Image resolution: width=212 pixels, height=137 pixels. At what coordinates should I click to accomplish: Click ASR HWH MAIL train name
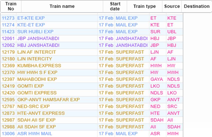(x=35, y=134)
